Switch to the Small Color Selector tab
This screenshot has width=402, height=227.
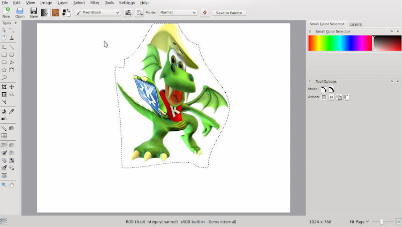327,24
